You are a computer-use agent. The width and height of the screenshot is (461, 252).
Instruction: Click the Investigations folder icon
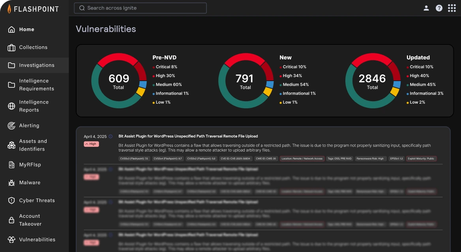click(11, 65)
